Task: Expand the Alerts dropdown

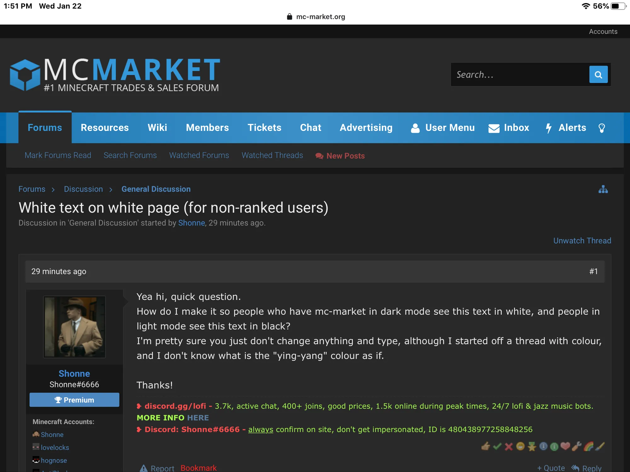Action: (x=566, y=128)
